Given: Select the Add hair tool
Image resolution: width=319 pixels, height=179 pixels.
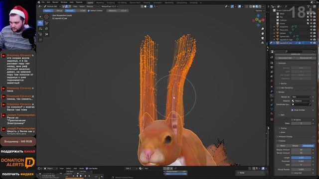Looking at the screenshot, I should (x=40, y=29).
